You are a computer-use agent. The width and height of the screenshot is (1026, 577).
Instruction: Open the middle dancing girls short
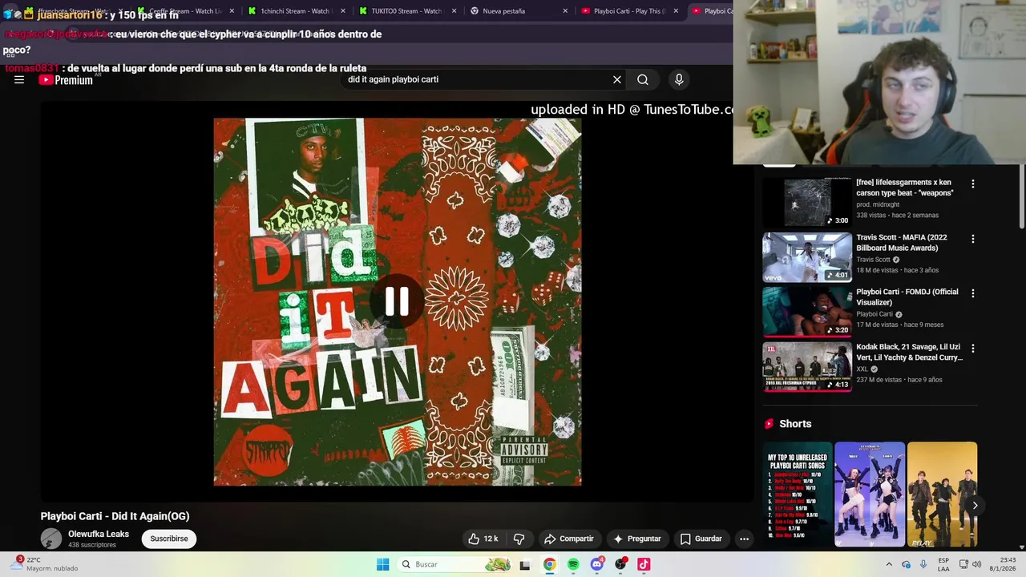coord(870,494)
